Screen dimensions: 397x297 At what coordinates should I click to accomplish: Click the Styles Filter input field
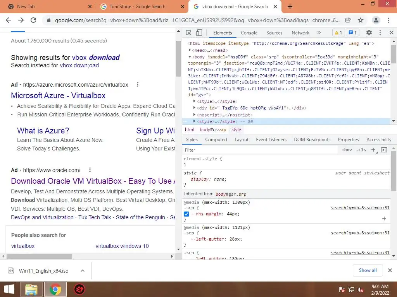261,150
